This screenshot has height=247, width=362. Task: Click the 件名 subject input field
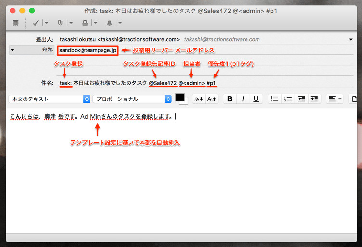tap(205, 83)
